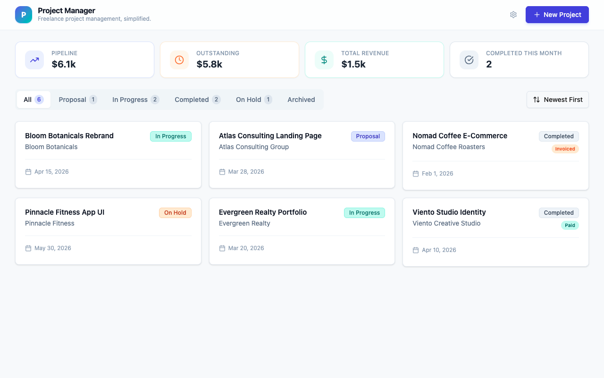Create a project with New Project button
The height and width of the screenshot is (378, 604).
[557, 15]
